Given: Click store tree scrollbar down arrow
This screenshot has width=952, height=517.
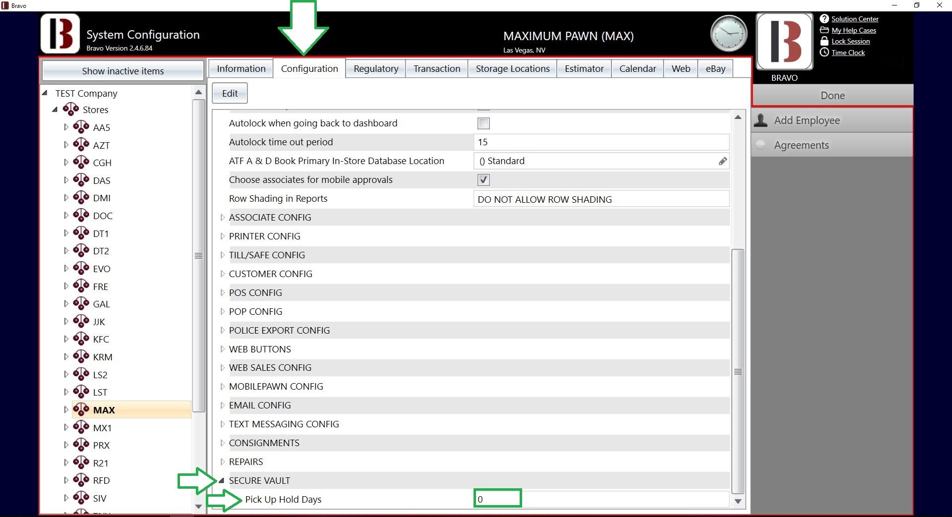Looking at the screenshot, I should (198, 506).
